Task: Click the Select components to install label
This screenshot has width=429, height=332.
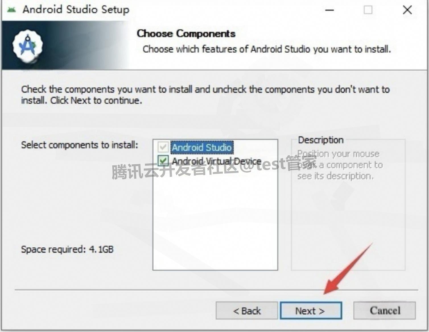Action: click(79, 145)
